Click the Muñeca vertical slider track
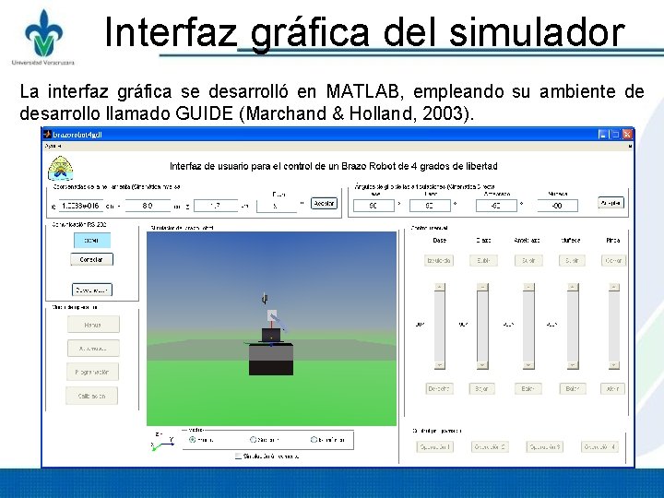This screenshot has height=498, width=664. (x=573, y=326)
